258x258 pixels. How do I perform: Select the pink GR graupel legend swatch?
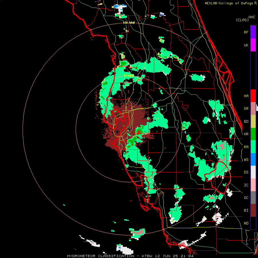click(253, 109)
